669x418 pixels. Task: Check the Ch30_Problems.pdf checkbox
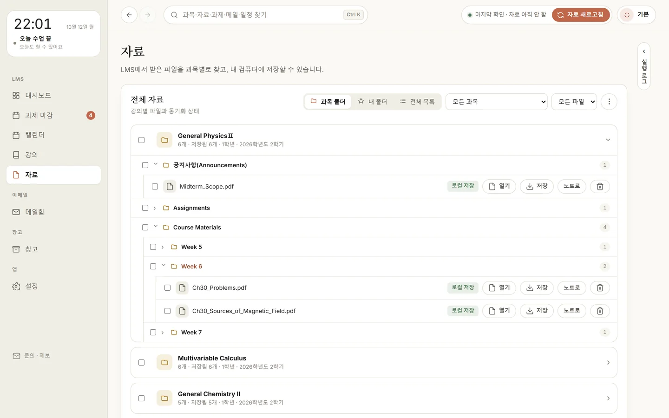[167, 288]
